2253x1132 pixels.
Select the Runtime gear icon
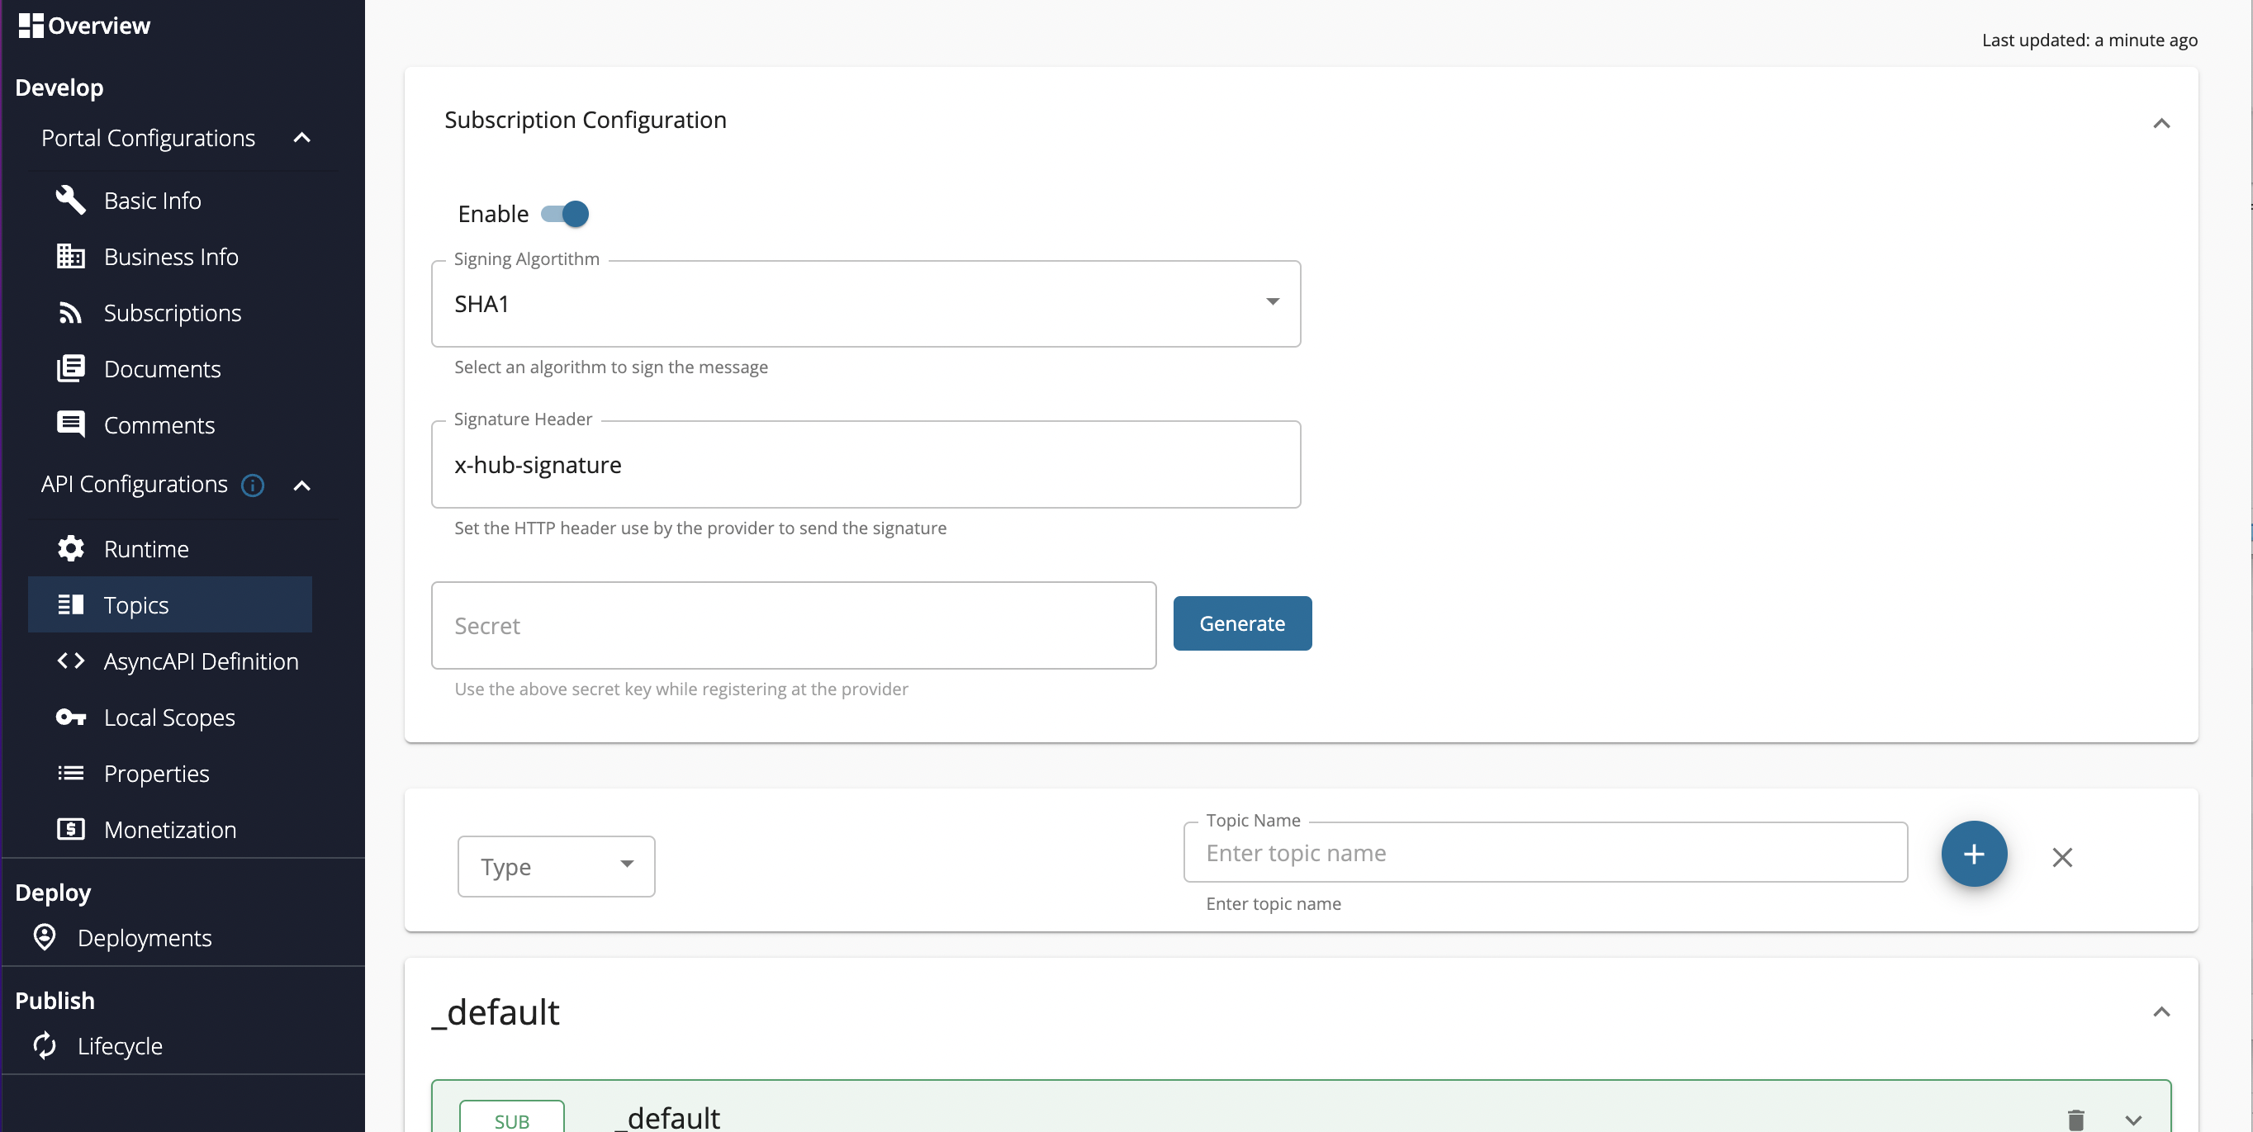coord(71,548)
